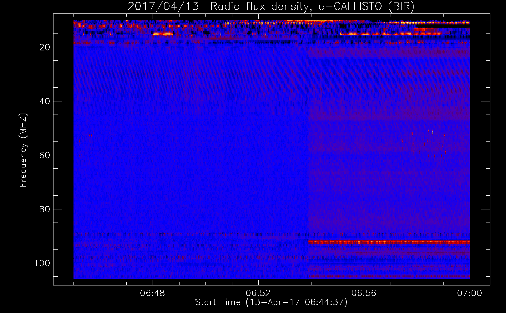Image resolution: width=506 pixels, height=313 pixels.
Task: Click the "20" frequency tick label
Action: [x=45, y=47]
